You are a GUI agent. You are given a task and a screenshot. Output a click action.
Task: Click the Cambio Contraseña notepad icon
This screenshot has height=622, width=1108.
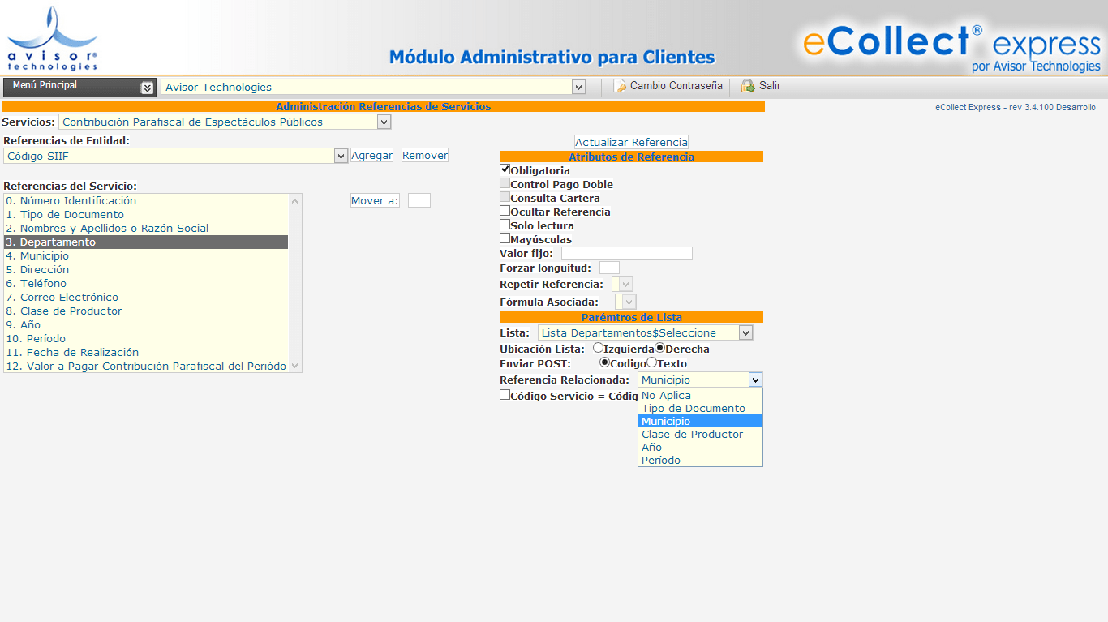tap(620, 86)
